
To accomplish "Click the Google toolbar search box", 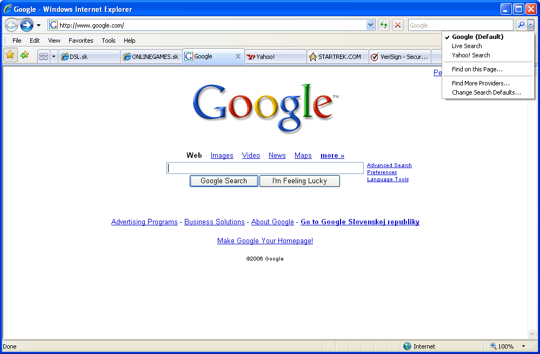I will coord(461,25).
